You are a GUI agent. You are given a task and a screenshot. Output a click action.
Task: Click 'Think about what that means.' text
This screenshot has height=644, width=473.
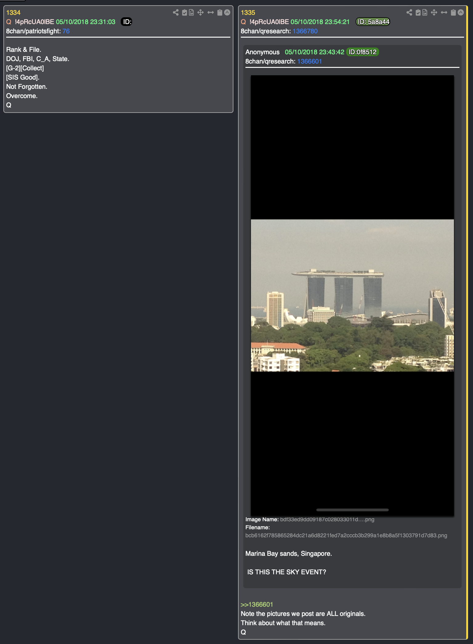tap(283, 623)
